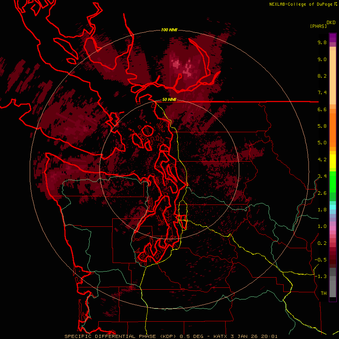Pick the bright green color bar segment
The image size is (339, 339).
pos(333,182)
